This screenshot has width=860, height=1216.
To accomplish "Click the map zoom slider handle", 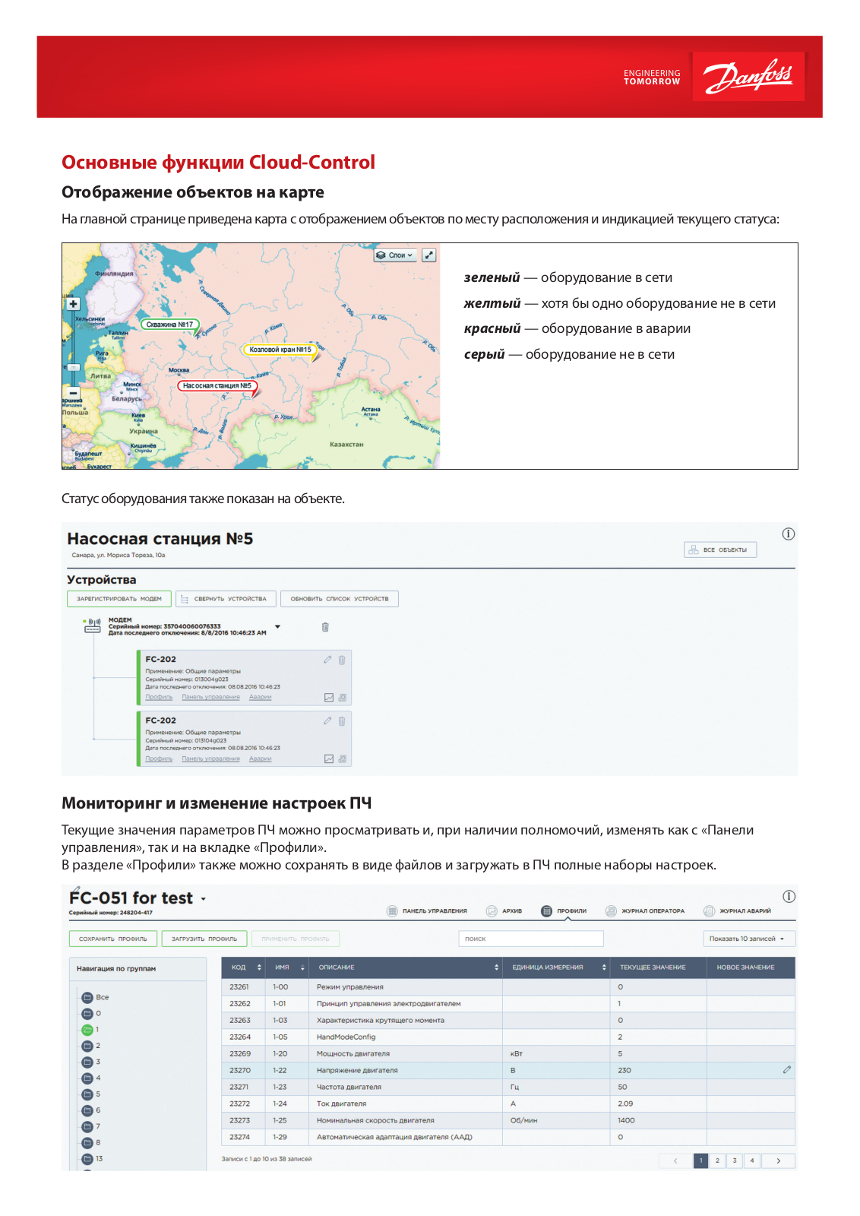I will 73,366.
